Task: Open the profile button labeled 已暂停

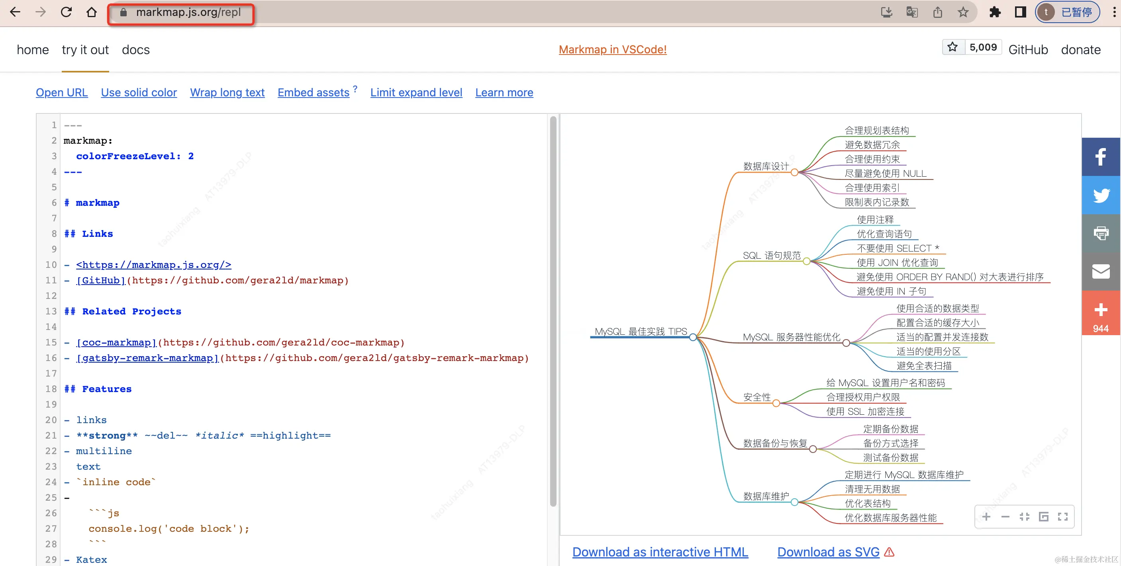Action: click(x=1067, y=12)
